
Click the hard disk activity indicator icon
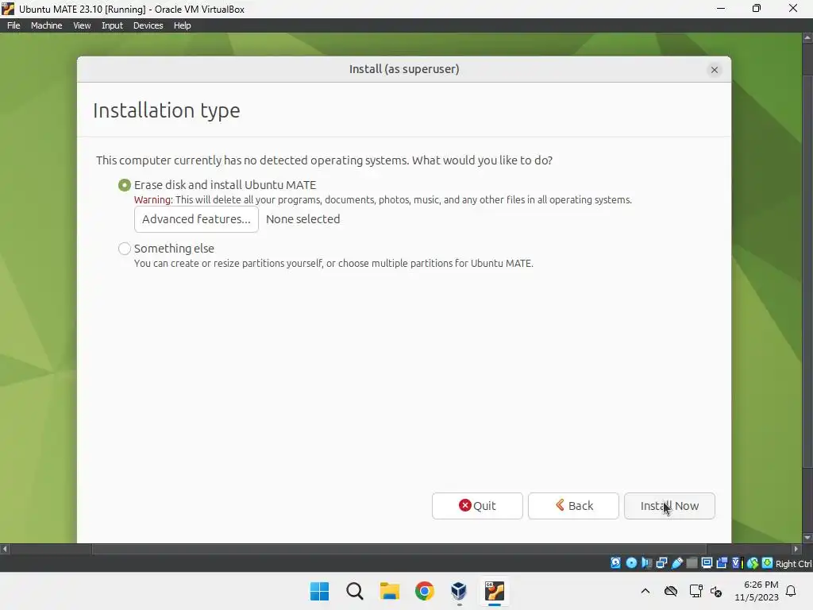[x=615, y=563]
